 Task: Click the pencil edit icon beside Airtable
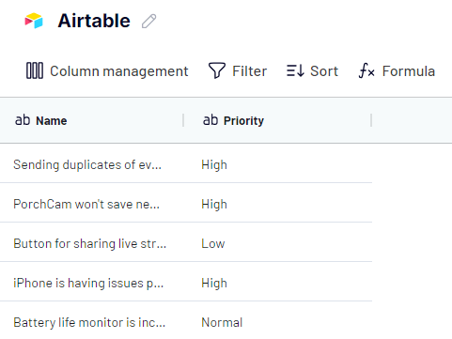pyautogui.click(x=148, y=22)
